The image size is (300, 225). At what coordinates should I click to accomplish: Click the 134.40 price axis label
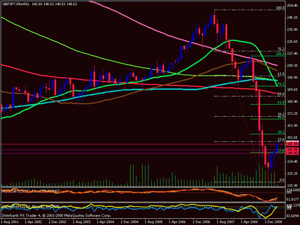pos(292,162)
